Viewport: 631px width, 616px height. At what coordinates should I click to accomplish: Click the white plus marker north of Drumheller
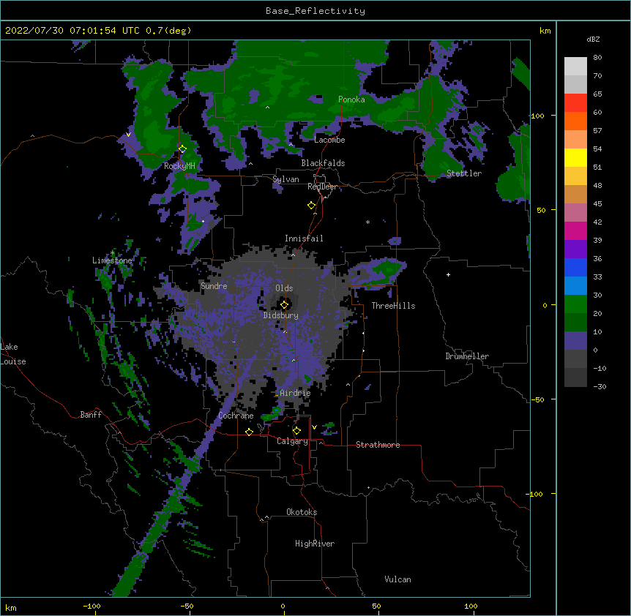pyautogui.click(x=448, y=274)
